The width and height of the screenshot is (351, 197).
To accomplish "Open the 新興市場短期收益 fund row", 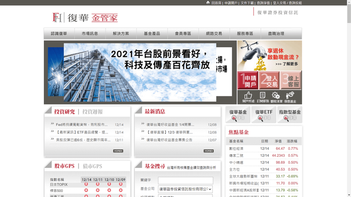I will (x=264, y=183).
